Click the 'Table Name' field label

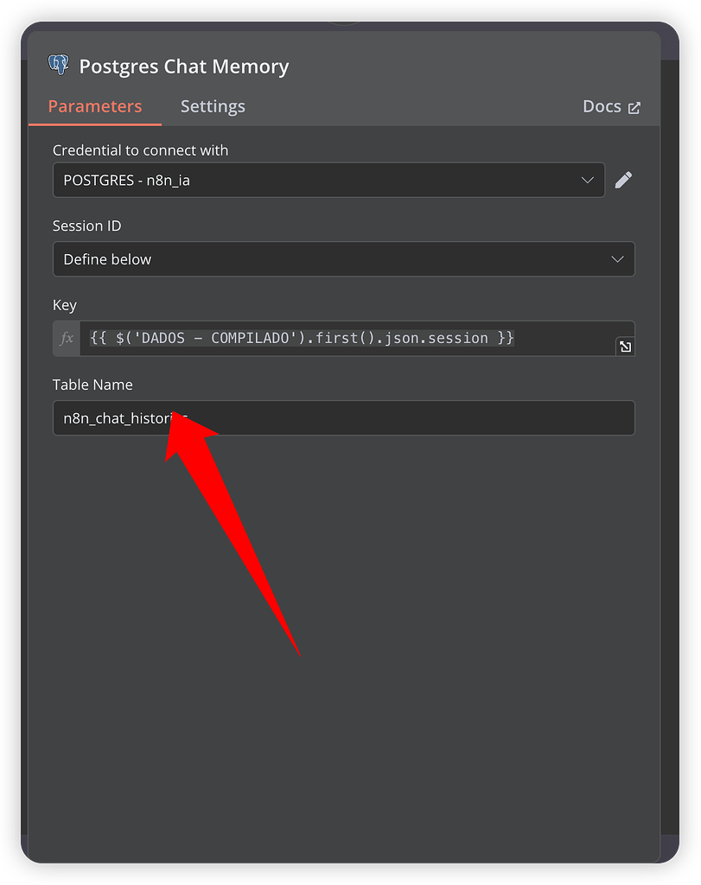pos(92,385)
